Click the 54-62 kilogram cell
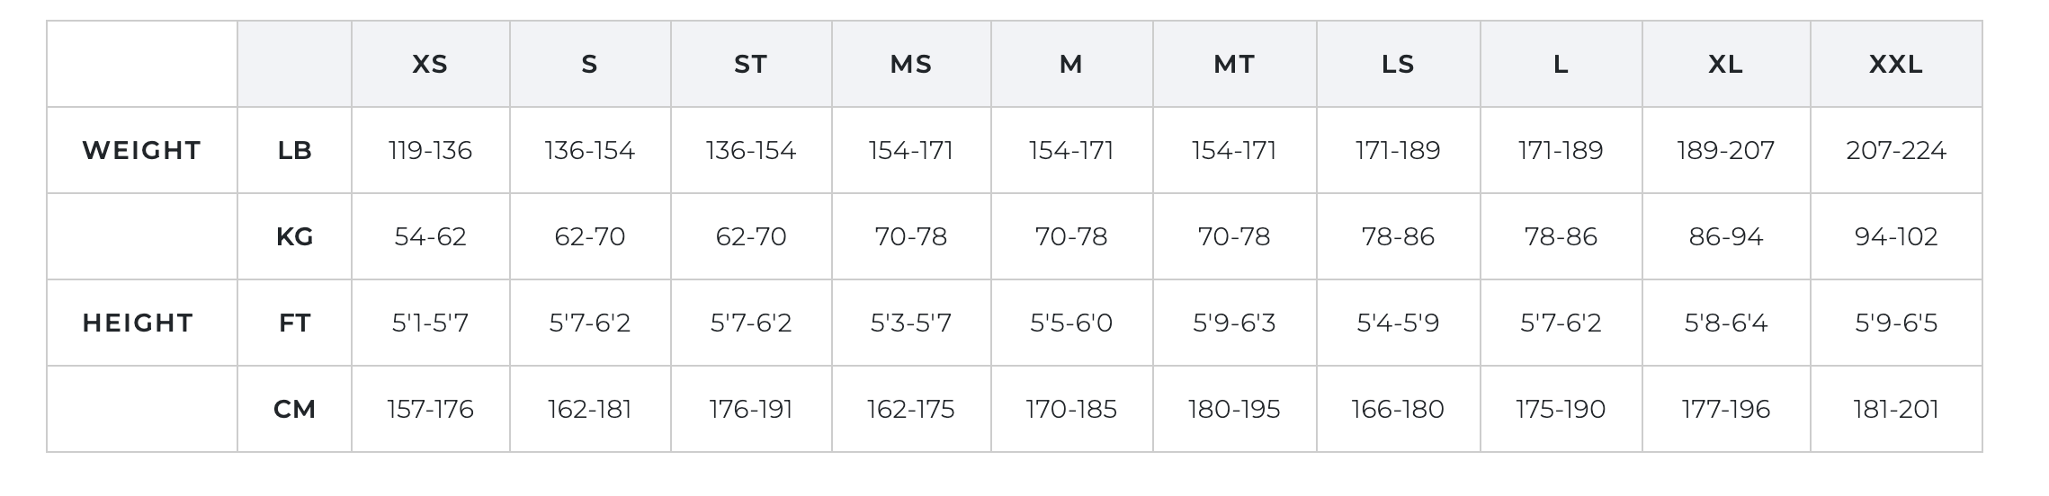 [x=430, y=237]
